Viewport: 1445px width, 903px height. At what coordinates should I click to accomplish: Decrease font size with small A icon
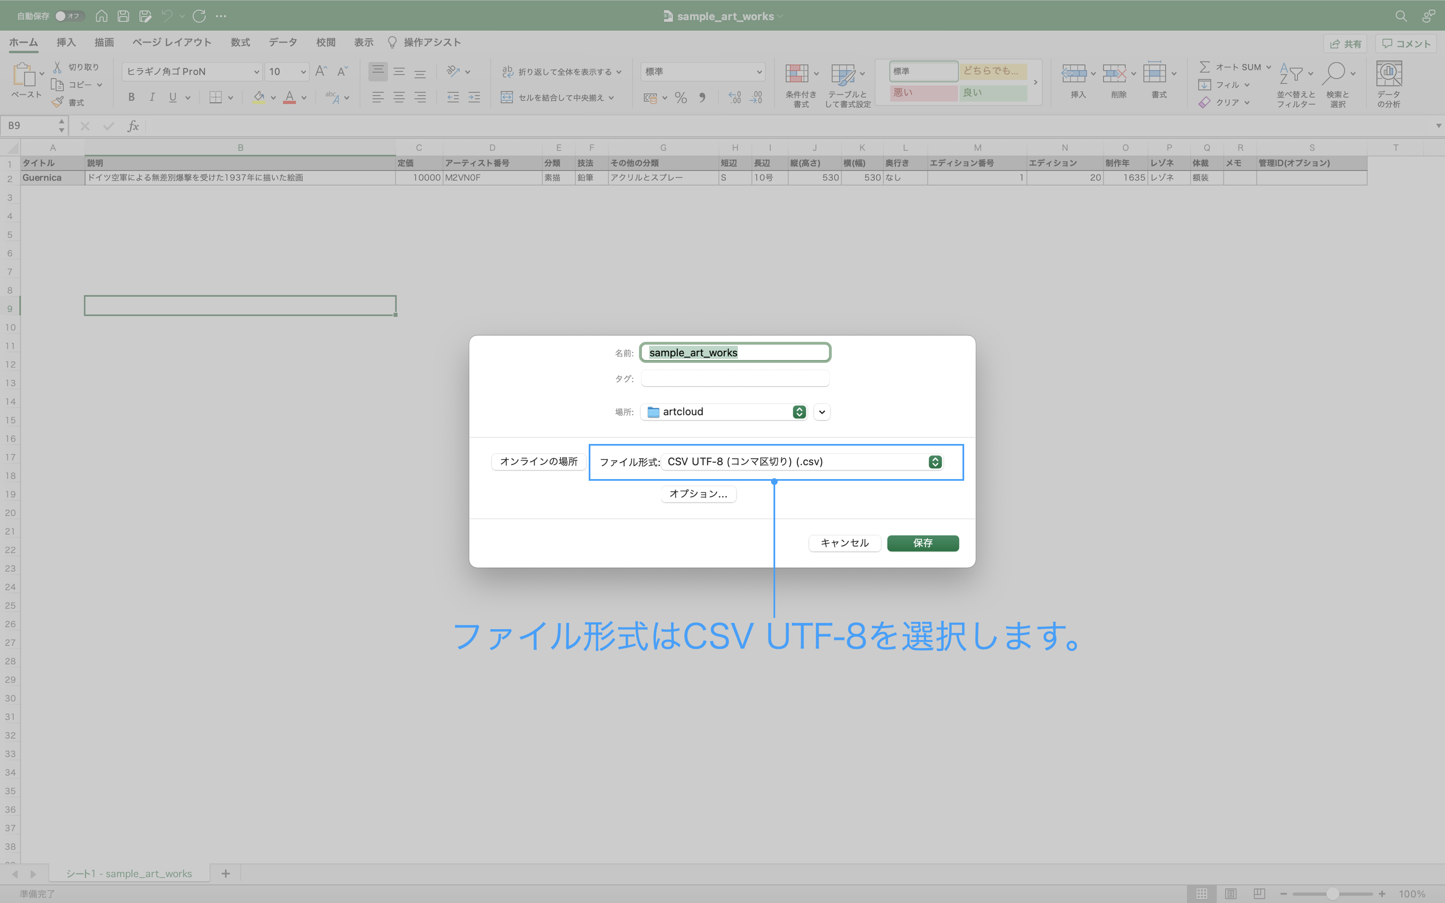point(342,71)
